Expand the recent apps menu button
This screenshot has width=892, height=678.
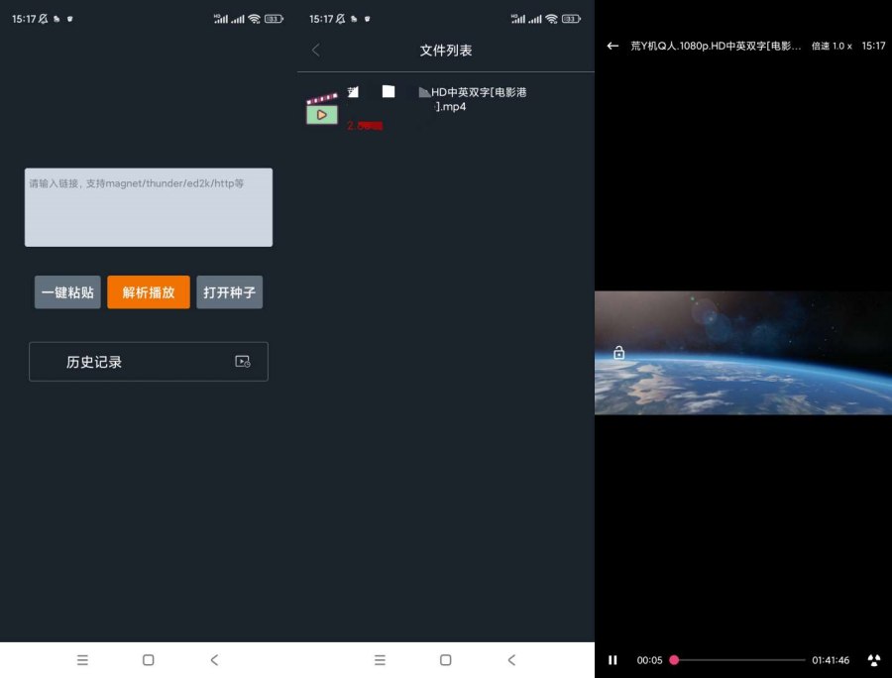82,660
